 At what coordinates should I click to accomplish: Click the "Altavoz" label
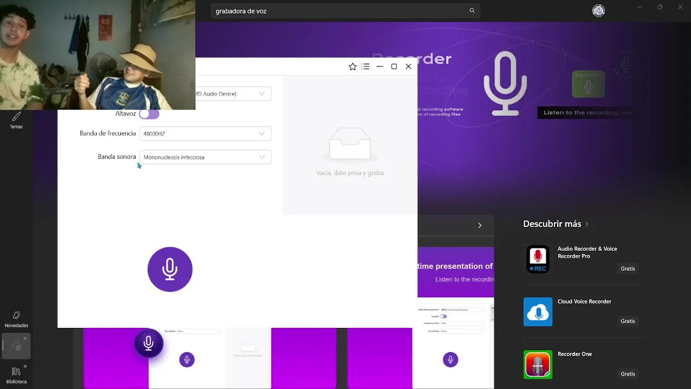125,114
